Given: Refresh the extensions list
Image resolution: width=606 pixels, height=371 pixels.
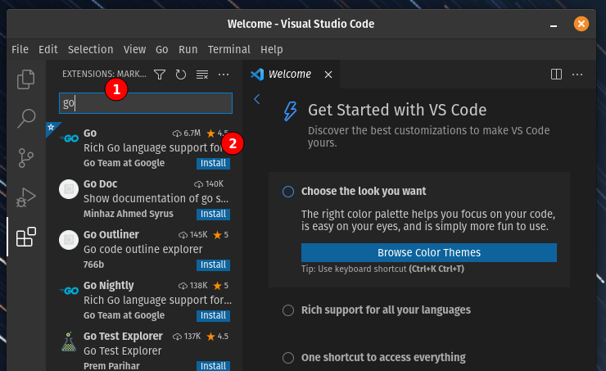Looking at the screenshot, I should (181, 75).
